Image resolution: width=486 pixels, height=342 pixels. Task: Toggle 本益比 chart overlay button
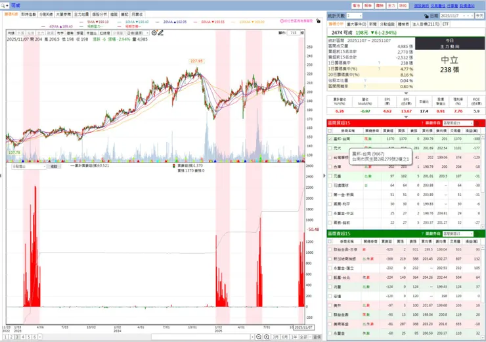(91, 33)
